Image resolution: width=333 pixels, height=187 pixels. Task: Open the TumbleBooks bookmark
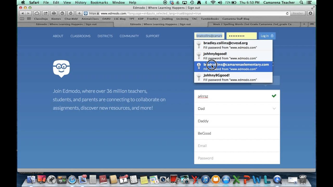tap(209, 19)
